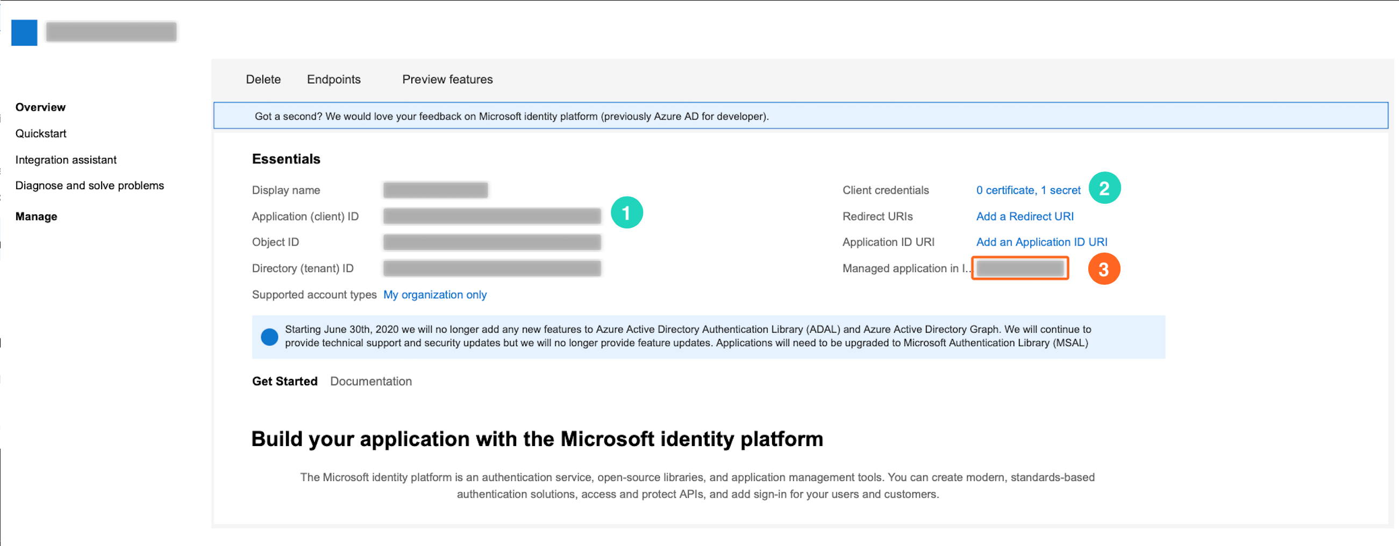This screenshot has height=546, width=1399.
Task: Go to Quickstart in the sidebar
Action: click(x=41, y=133)
